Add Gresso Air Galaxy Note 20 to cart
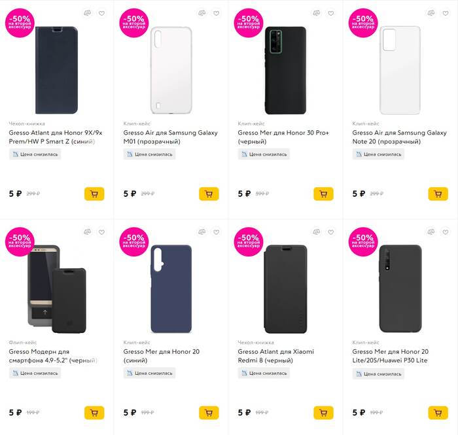The width and height of the screenshot is (458, 435). [438, 194]
